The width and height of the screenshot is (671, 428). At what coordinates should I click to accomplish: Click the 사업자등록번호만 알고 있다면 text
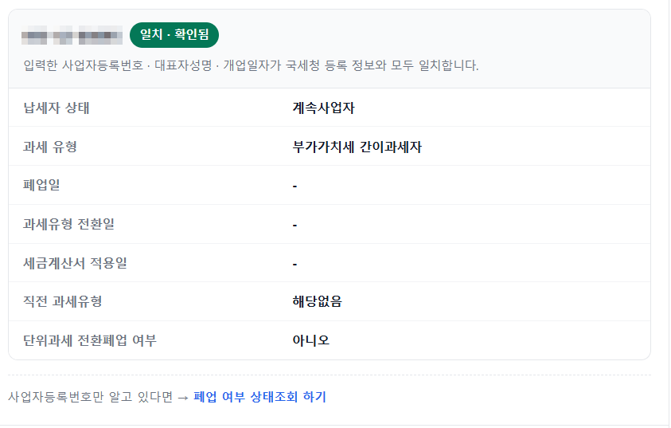(90, 397)
